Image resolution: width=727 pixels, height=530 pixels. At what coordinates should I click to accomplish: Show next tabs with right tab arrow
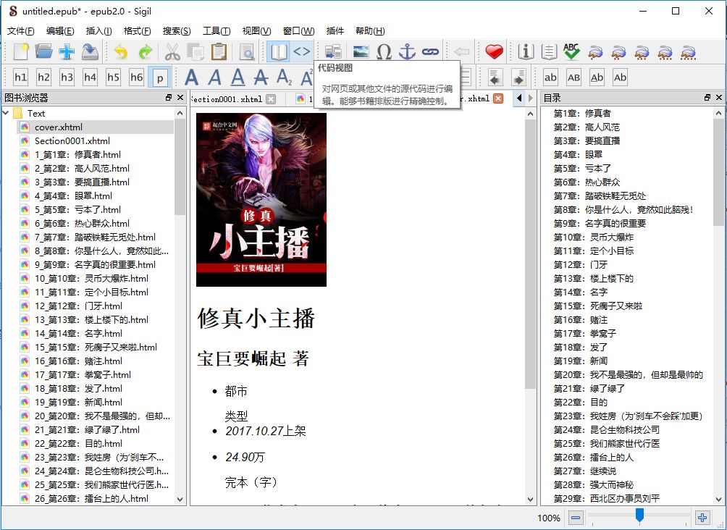click(531, 98)
